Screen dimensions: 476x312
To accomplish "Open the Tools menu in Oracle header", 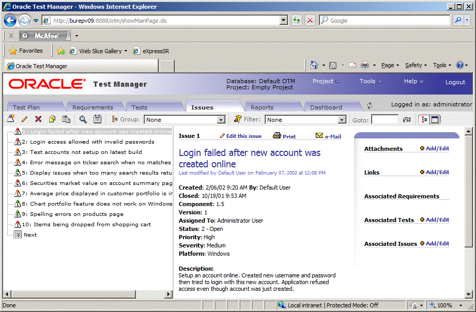I will [x=371, y=81].
